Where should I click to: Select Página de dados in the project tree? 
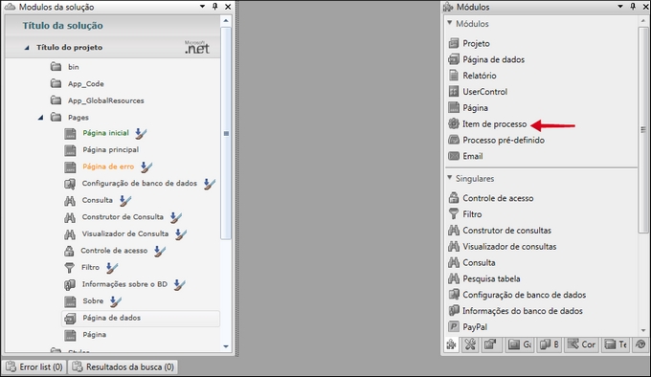[x=141, y=318]
